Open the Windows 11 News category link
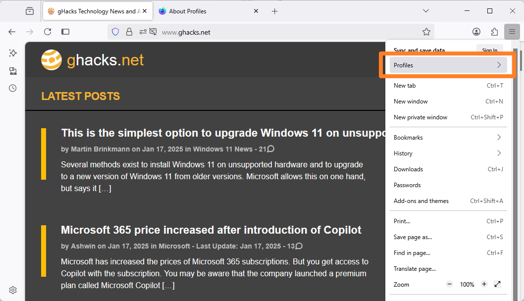The width and height of the screenshot is (524, 301). (222, 149)
